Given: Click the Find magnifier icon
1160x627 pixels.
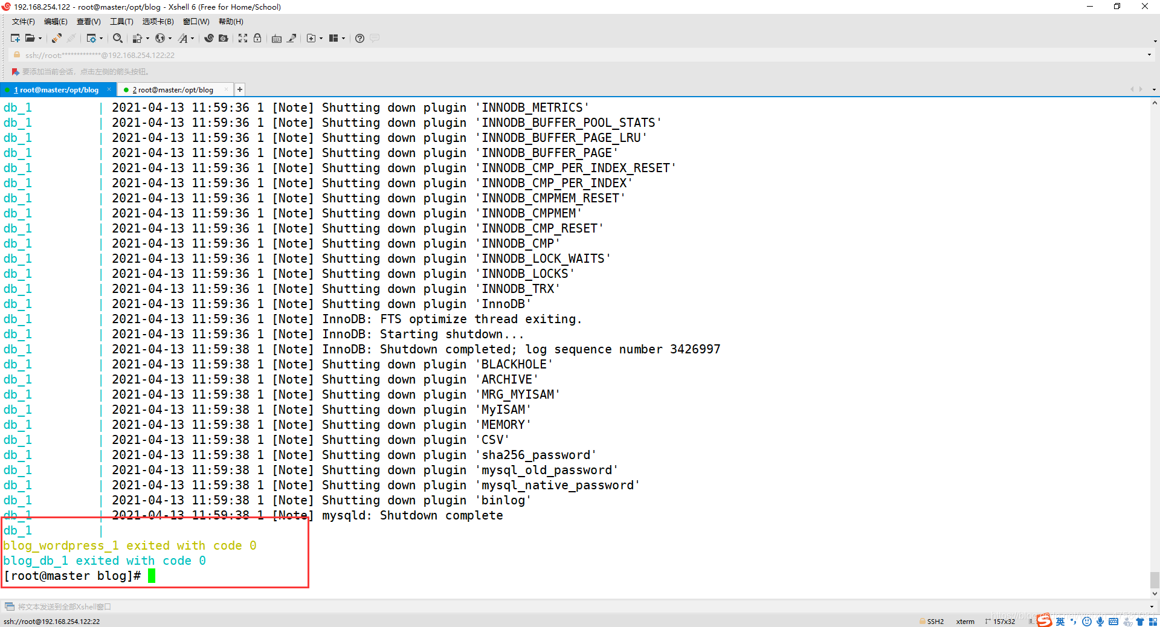Looking at the screenshot, I should [x=118, y=38].
